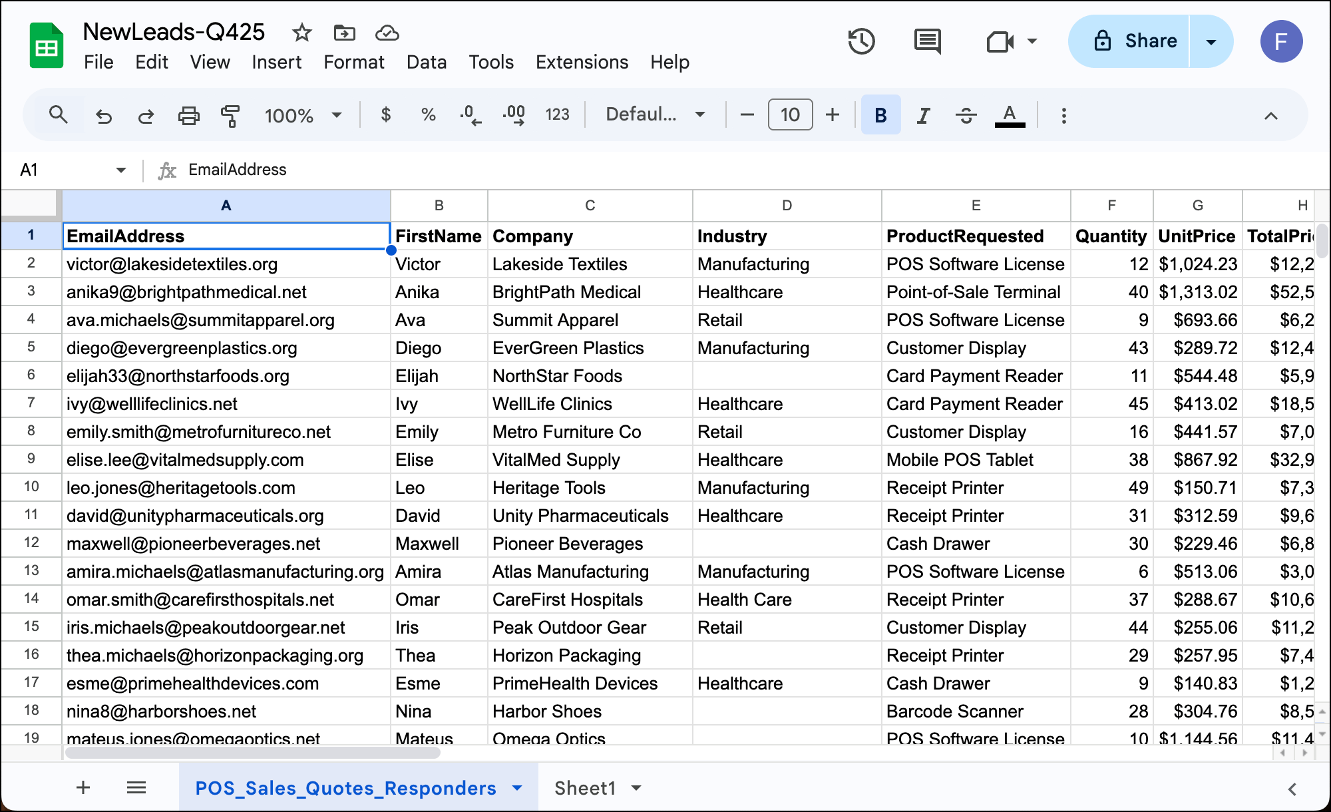
Task: Click the move-to-folder icon
Action: coord(344,32)
